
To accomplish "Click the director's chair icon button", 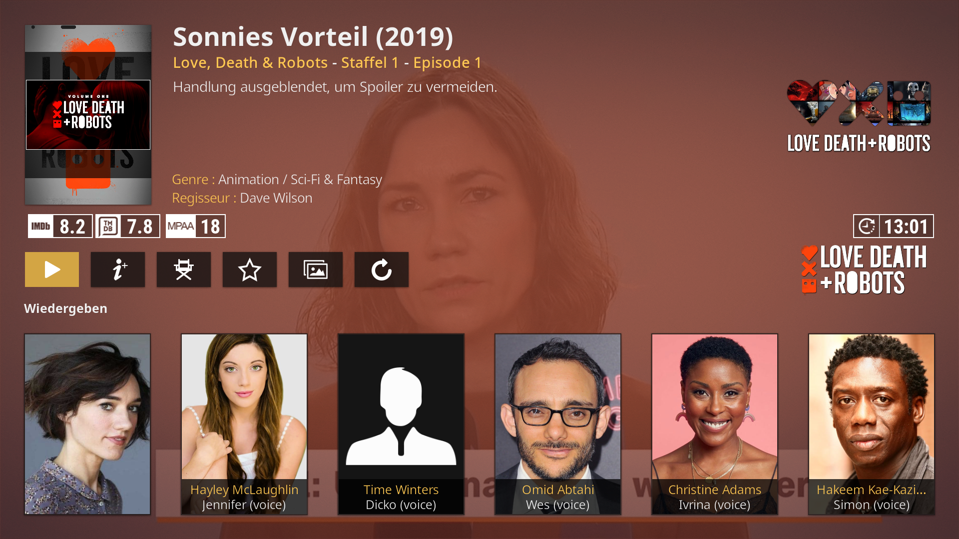I will point(184,269).
